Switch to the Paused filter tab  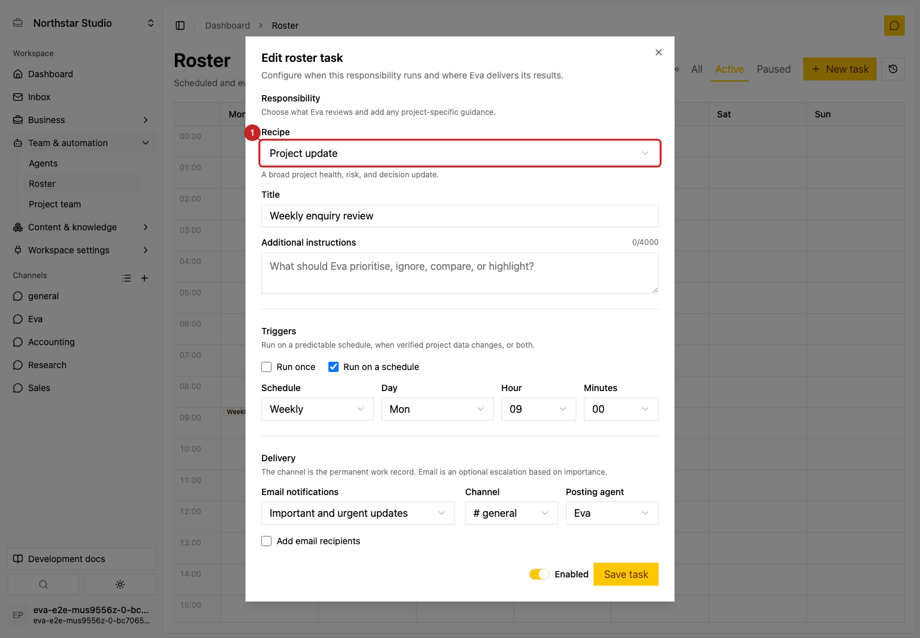pyautogui.click(x=774, y=69)
